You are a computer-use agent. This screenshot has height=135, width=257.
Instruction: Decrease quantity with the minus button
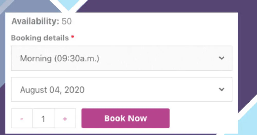click(22, 119)
